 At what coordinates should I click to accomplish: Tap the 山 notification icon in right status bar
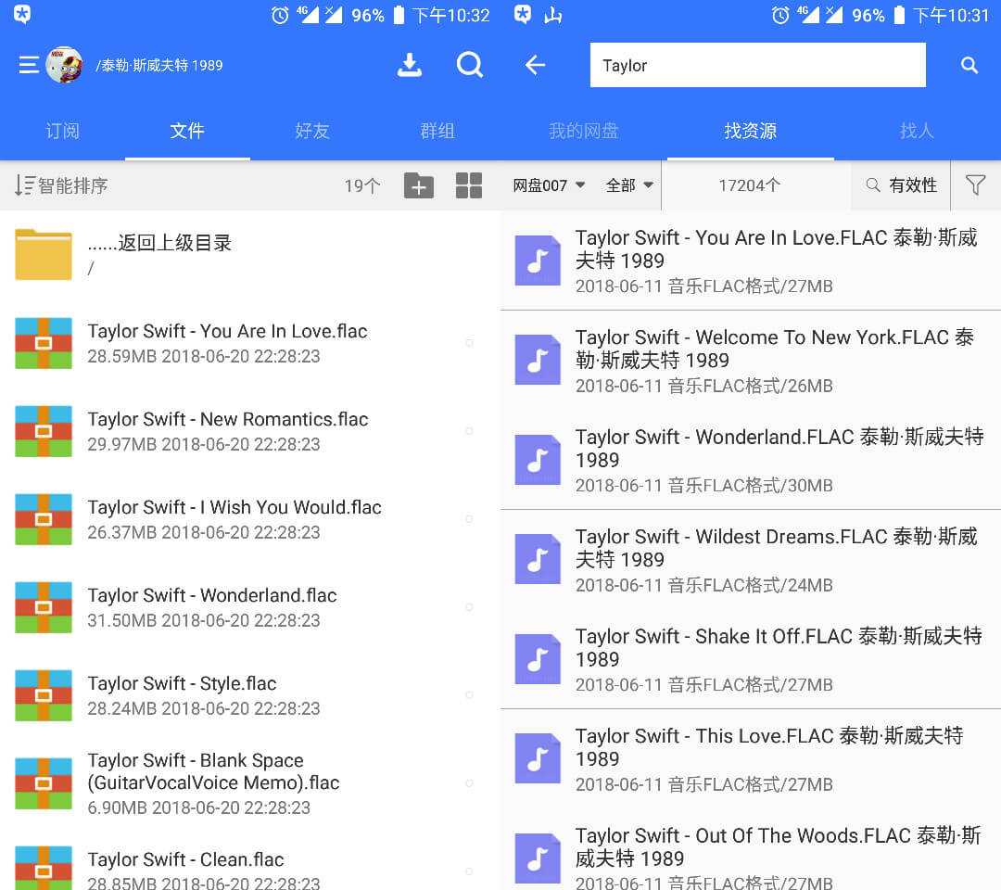coord(552,15)
